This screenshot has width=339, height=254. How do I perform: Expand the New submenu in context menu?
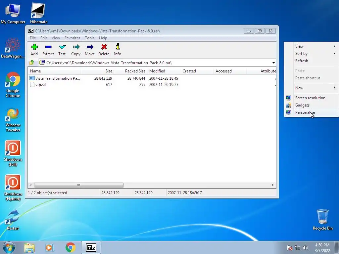tap(311, 88)
